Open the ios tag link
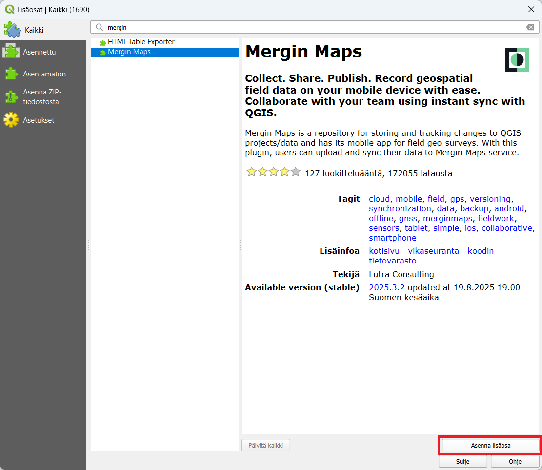The image size is (542, 470). tap(470, 228)
